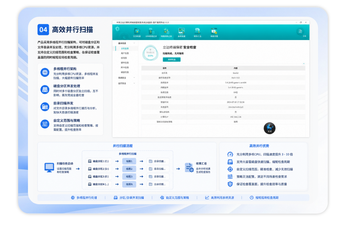Click the 名称 table column header
Viewport: 346px width, 230px height.
164,68
